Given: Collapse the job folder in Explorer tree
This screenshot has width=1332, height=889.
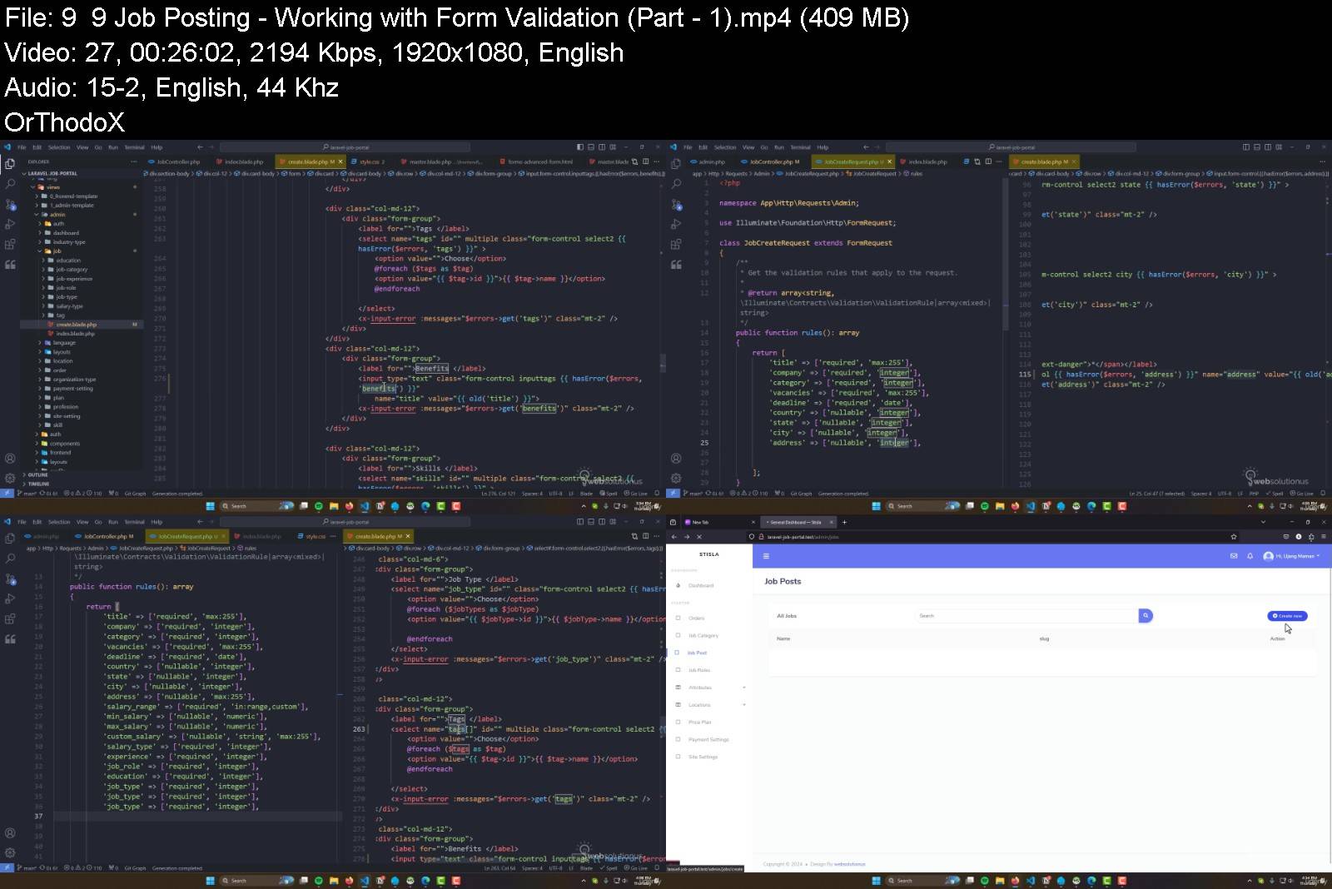Looking at the screenshot, I should pos(38,251).
